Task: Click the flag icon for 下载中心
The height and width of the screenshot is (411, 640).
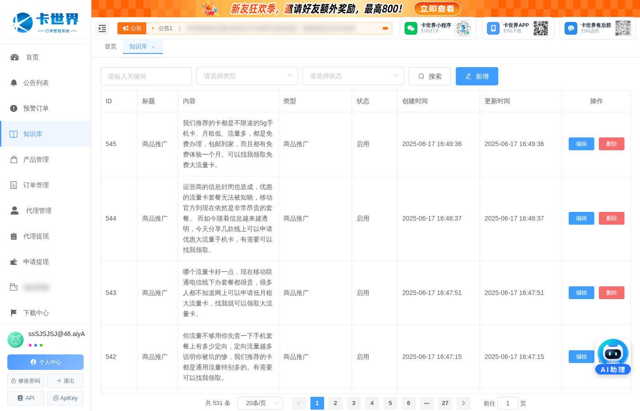Action: point(14,313)
